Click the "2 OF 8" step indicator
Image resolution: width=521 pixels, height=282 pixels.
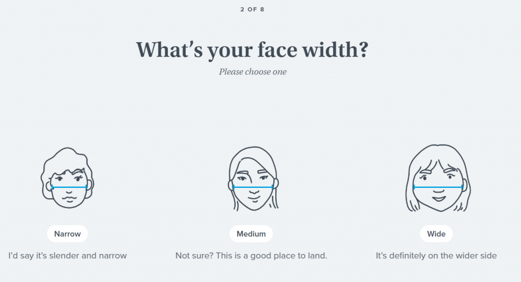[252, 9]
